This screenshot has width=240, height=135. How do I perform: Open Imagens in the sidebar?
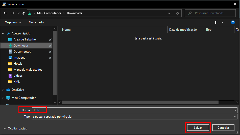click(19, 58)
